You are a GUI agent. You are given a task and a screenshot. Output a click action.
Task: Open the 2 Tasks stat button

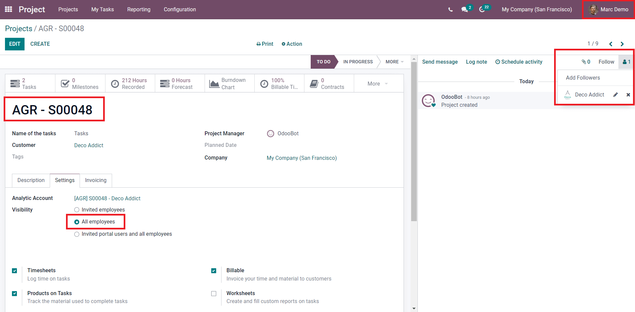[x=30, y=84]
